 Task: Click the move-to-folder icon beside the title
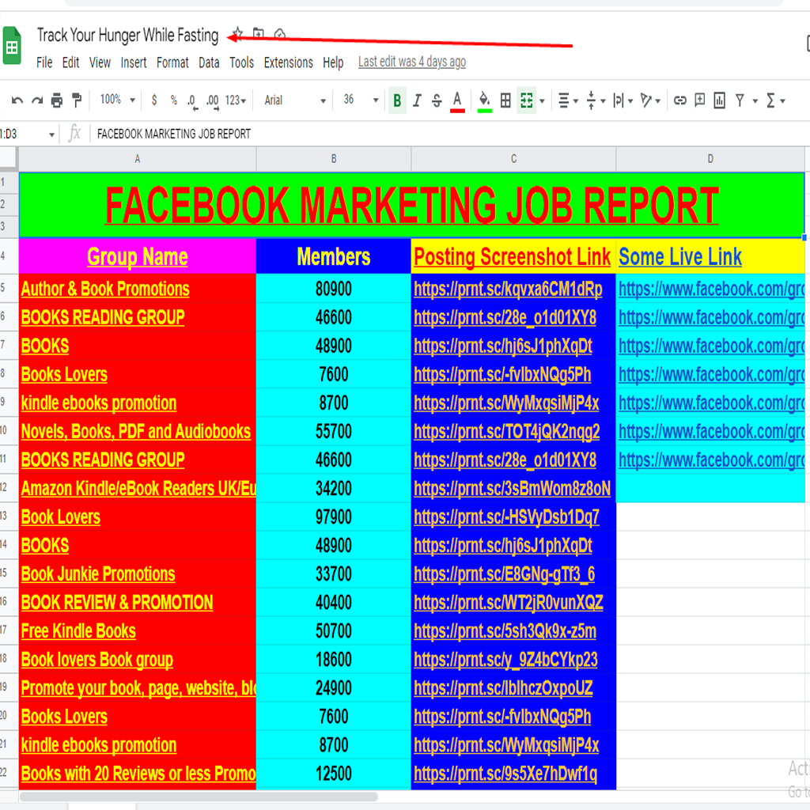pos(259,34)
